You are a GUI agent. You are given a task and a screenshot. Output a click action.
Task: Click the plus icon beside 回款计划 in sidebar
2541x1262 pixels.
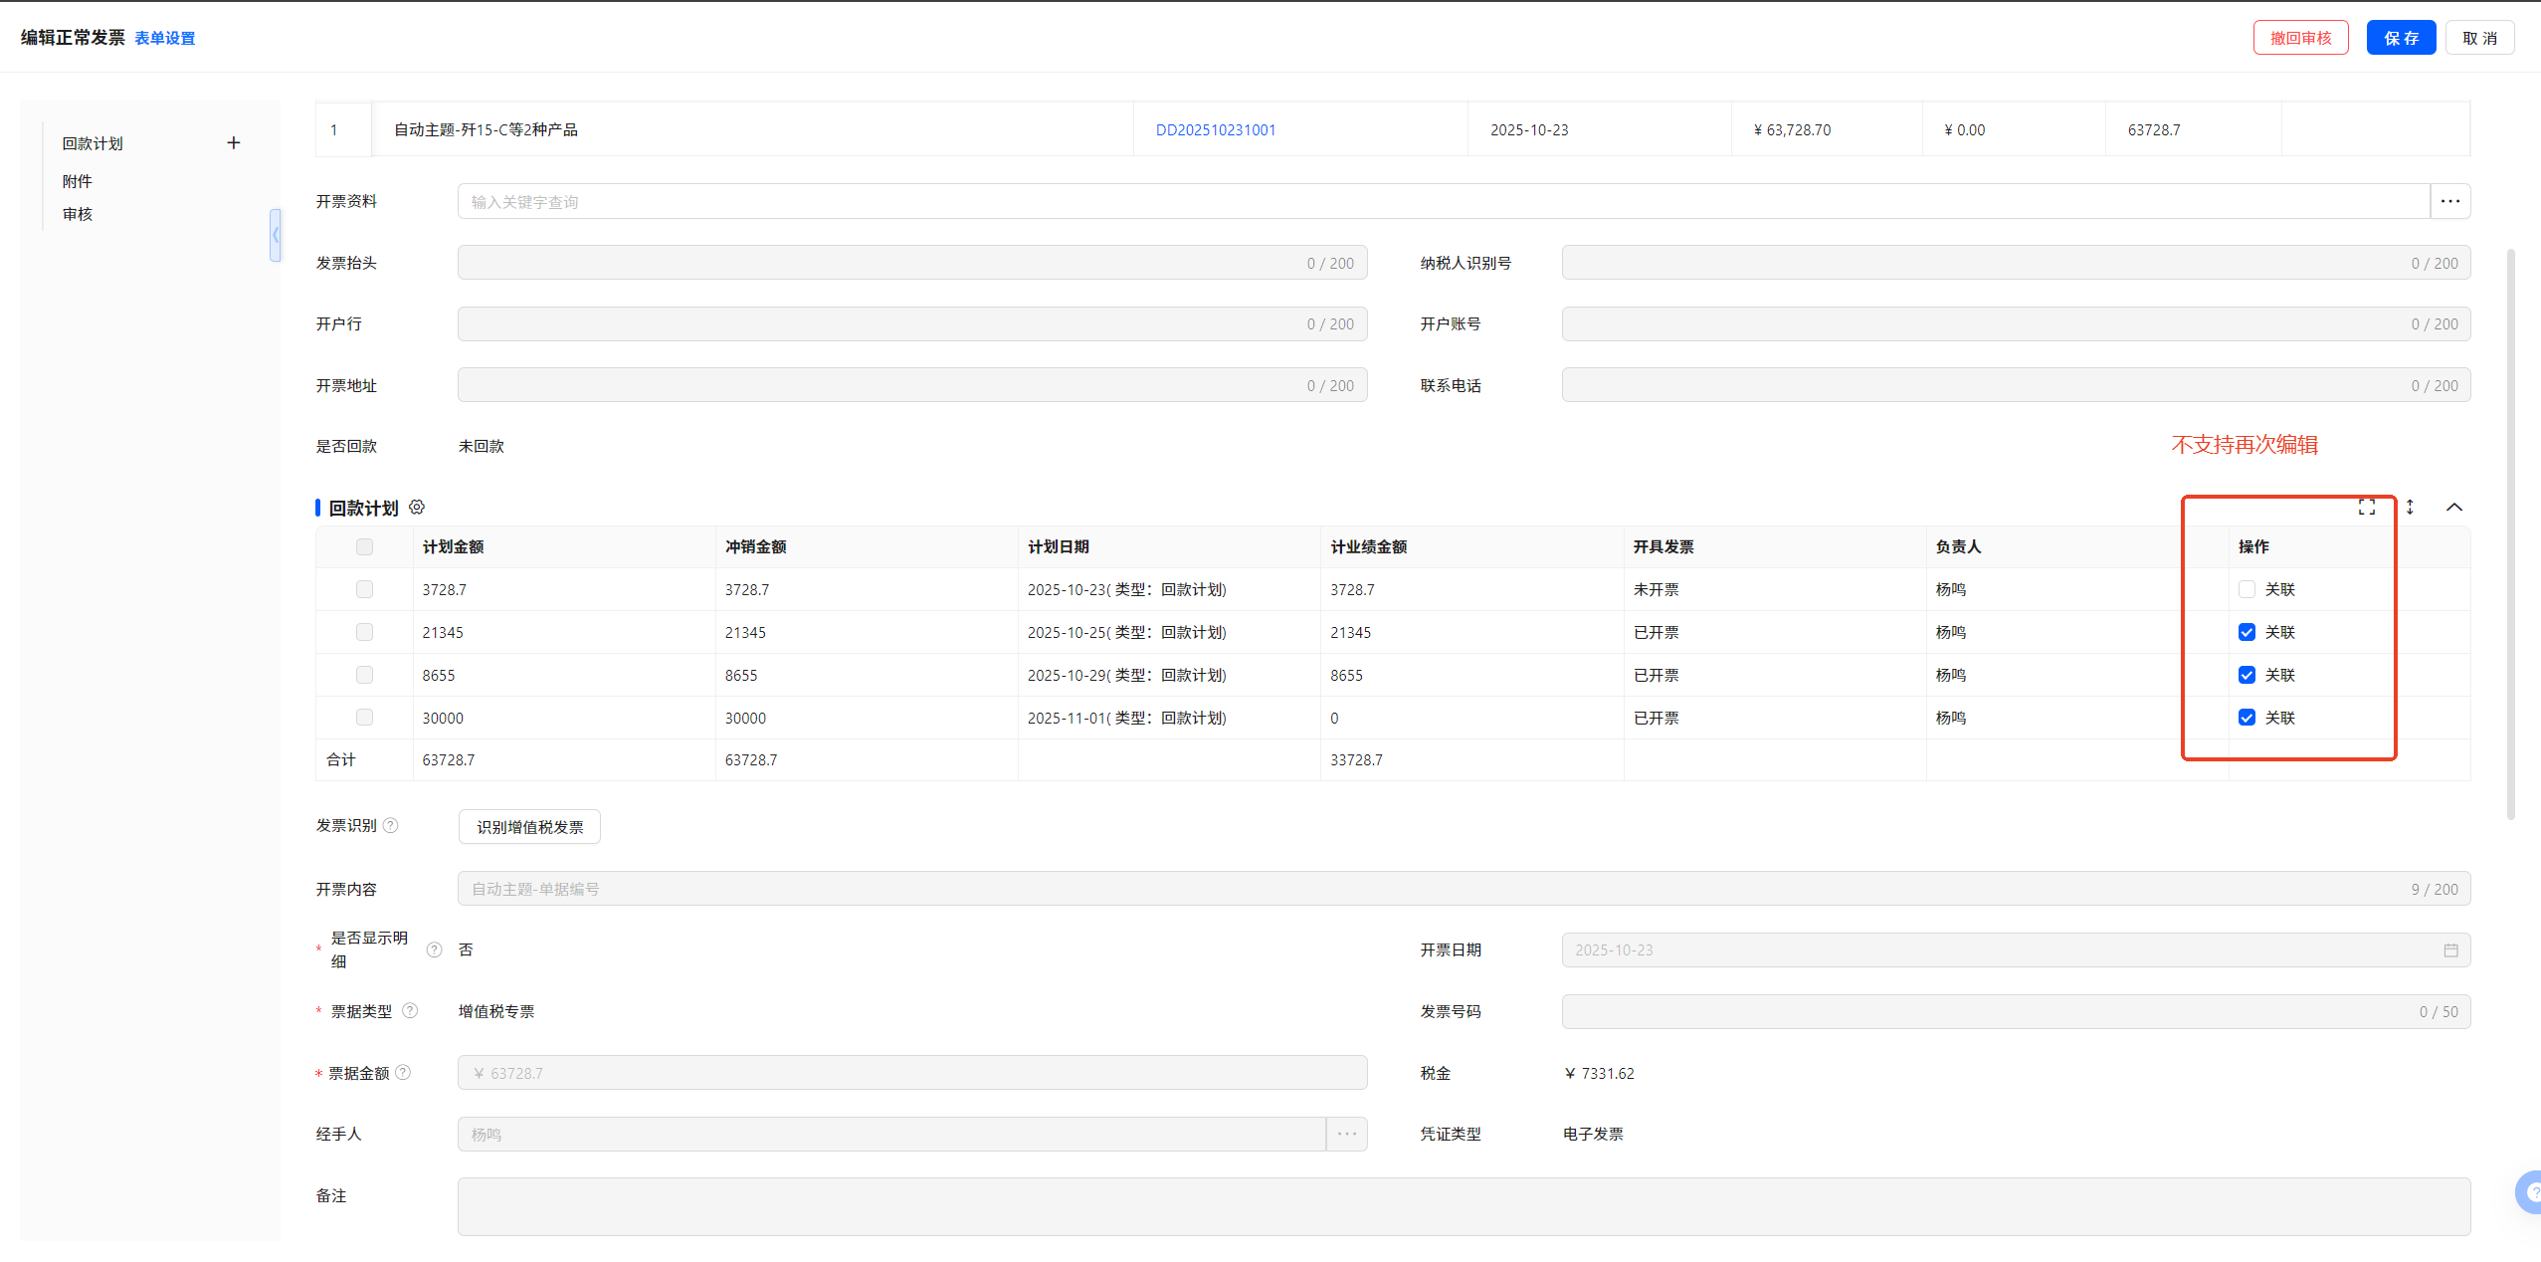click(x=234, y=143)
